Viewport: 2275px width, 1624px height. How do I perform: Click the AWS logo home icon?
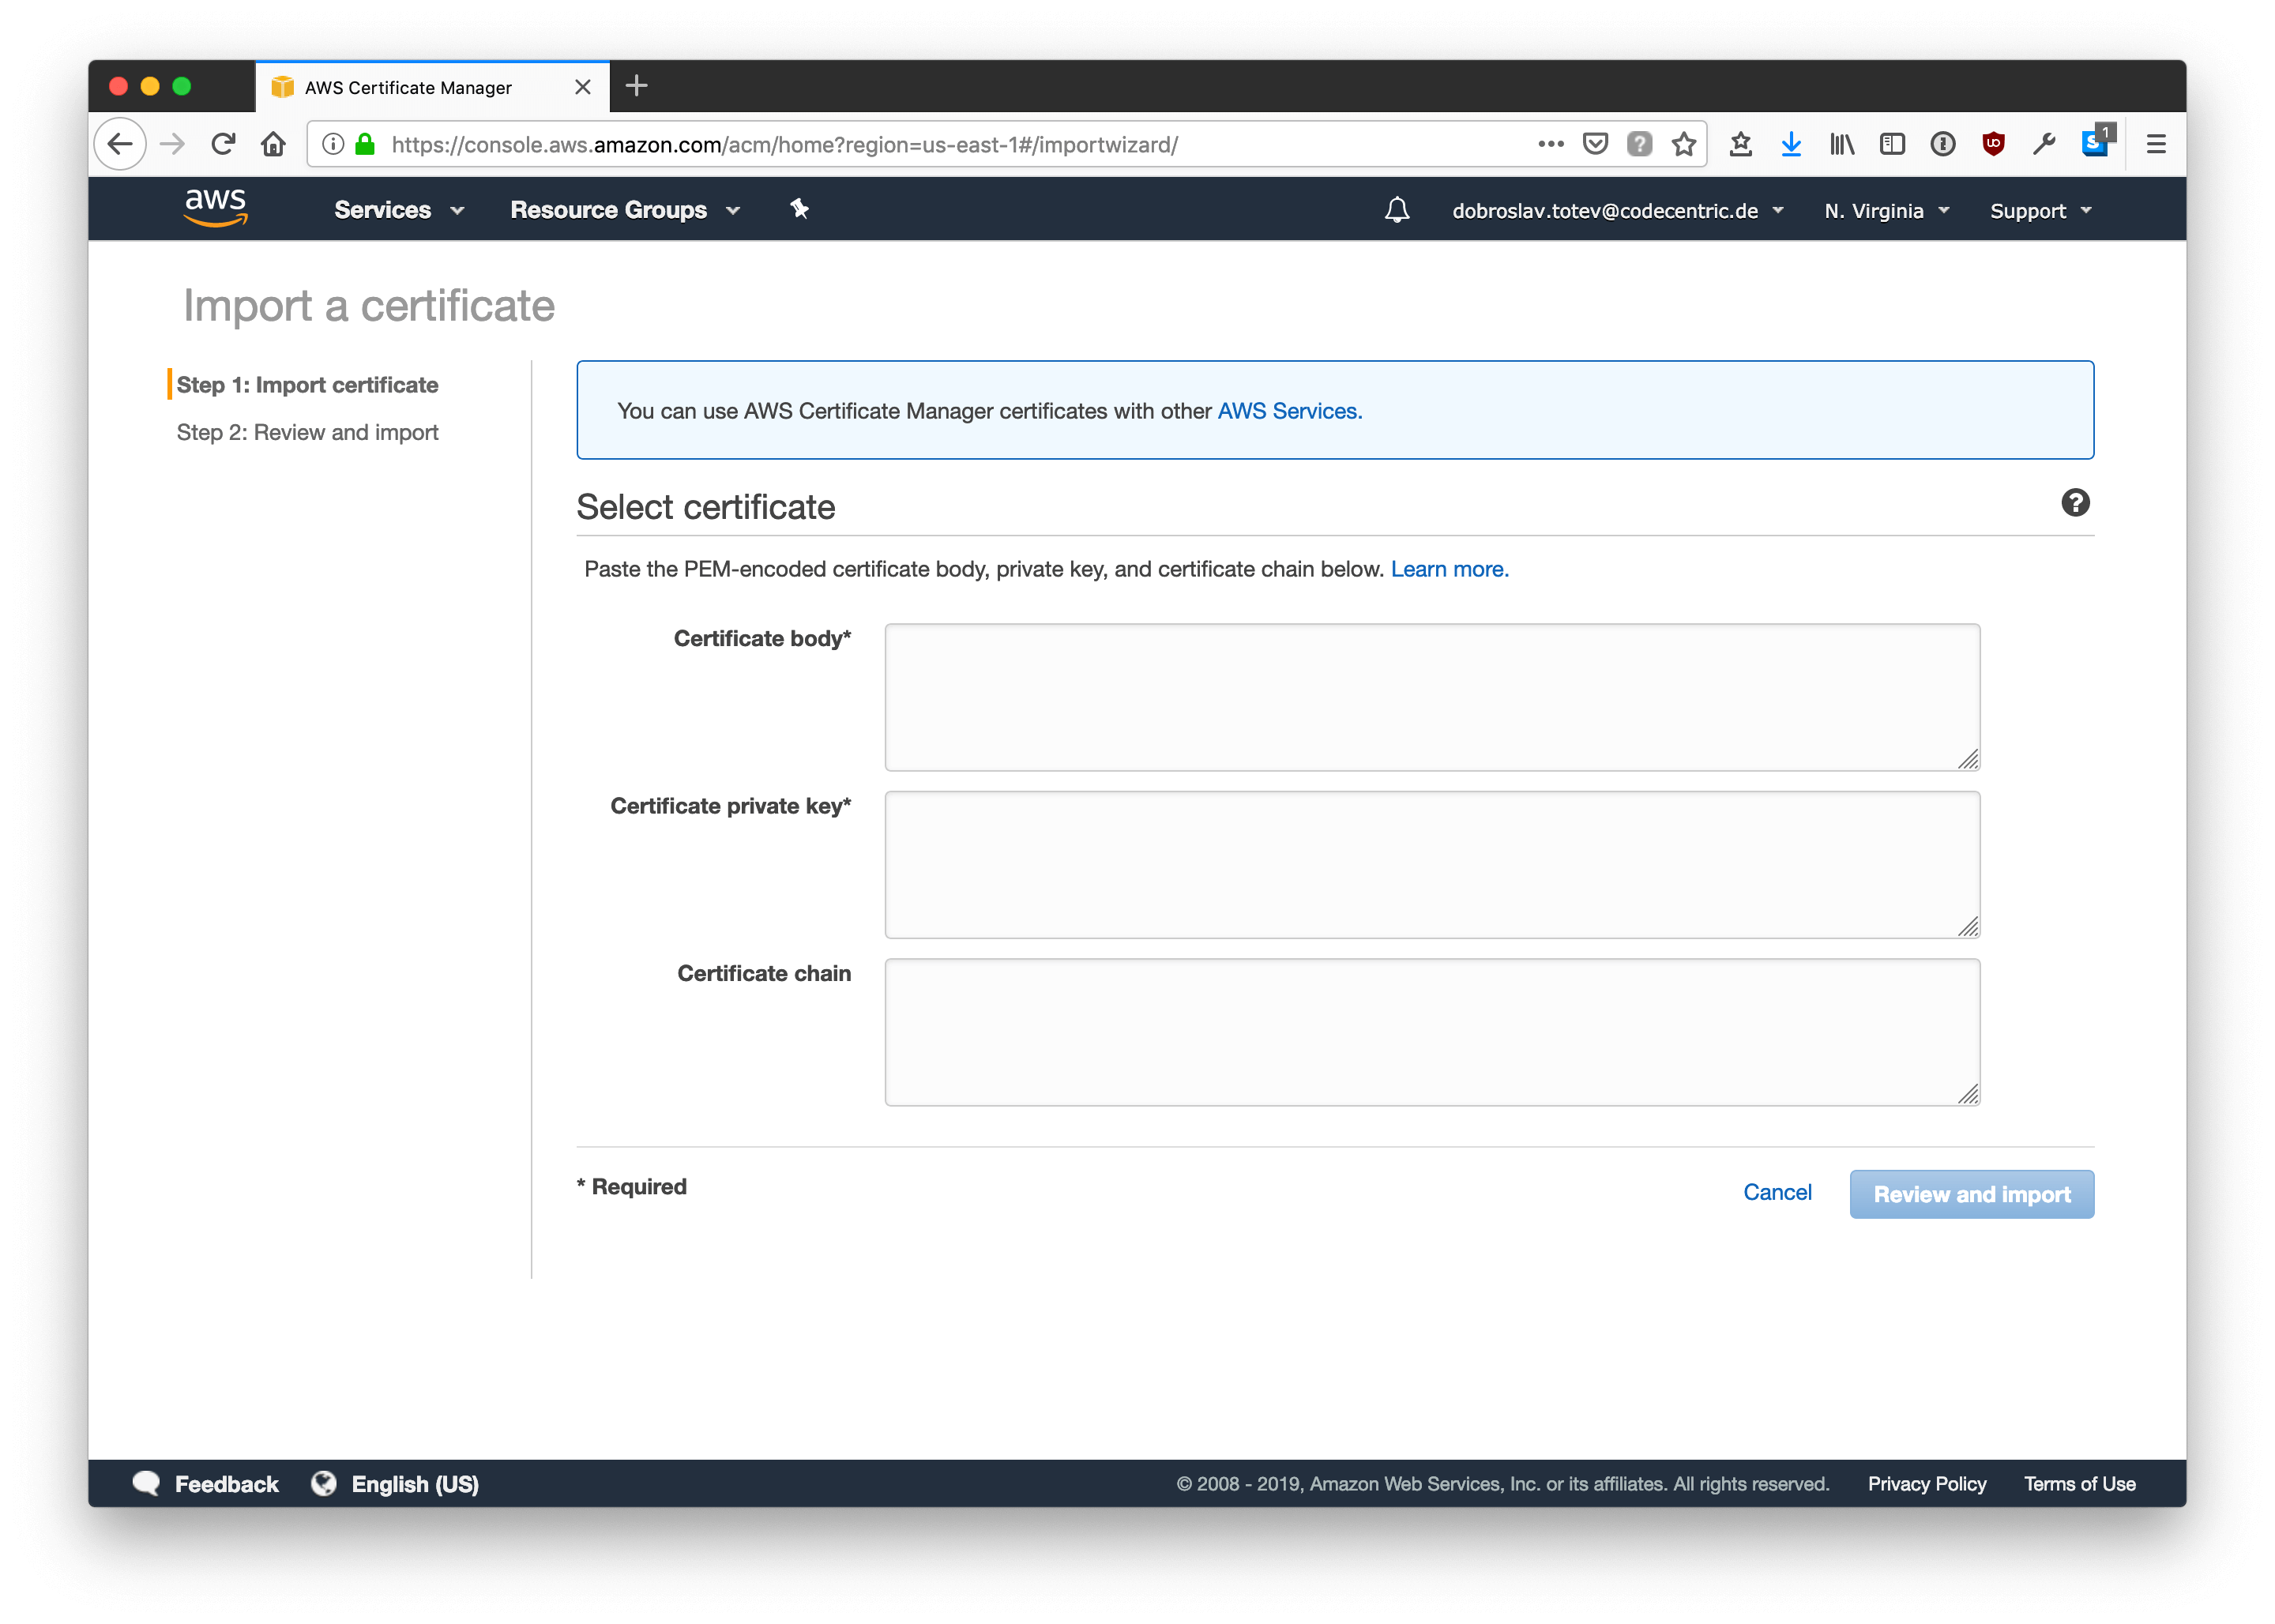pyautogui.click(x=215, y=207)
